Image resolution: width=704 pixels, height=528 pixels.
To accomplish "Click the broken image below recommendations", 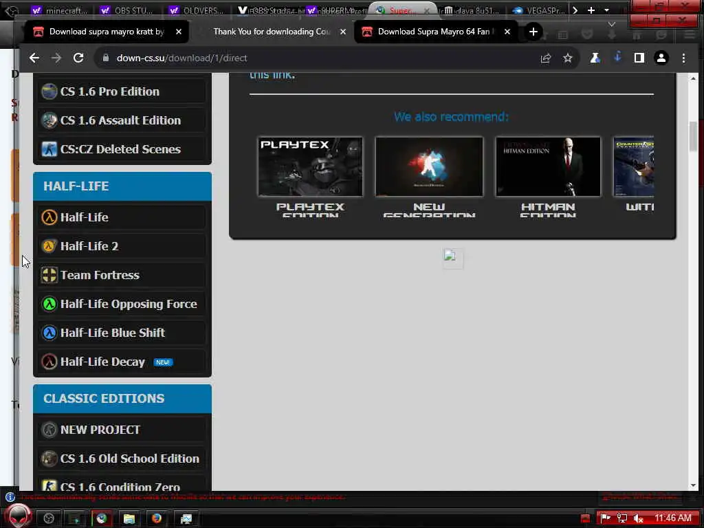I will [x=452, y=258].
